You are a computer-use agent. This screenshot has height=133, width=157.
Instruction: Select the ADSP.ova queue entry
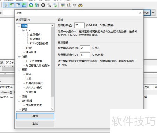7,97
